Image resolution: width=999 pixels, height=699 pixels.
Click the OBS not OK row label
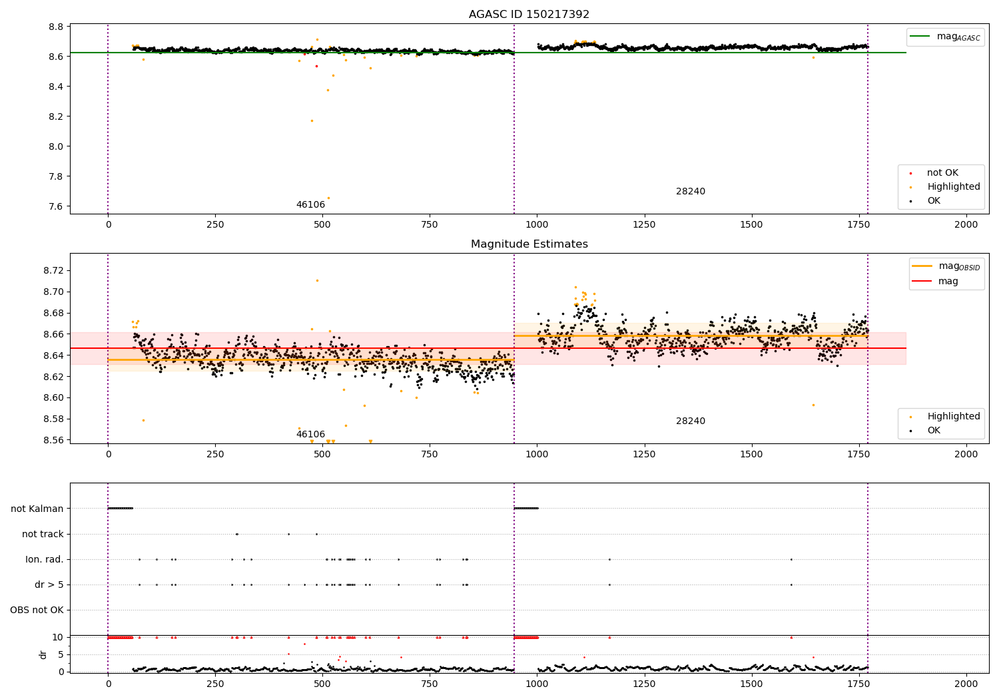coord(37,610)
